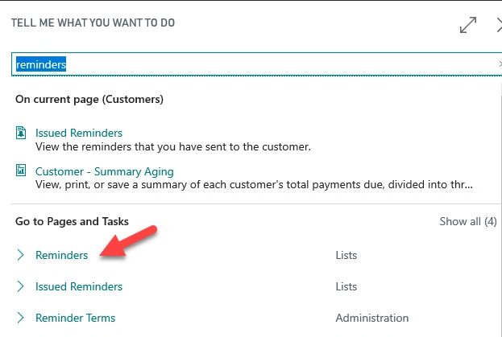Open the Customer - Summary Aging report link
Image resolution: width=502 pixels, height=337 pixels.
[104, 171]
